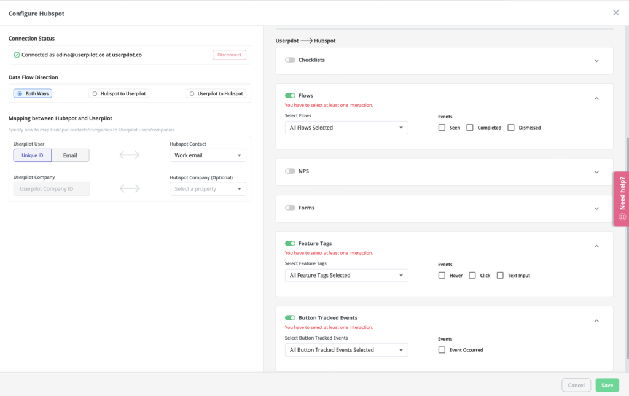
Task: Click the user mapping double arrow icon
Action: (129, 155)
